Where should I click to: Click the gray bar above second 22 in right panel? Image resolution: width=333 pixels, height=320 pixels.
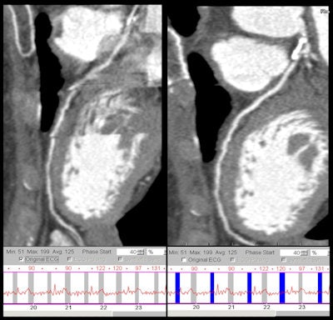(265, 287)
